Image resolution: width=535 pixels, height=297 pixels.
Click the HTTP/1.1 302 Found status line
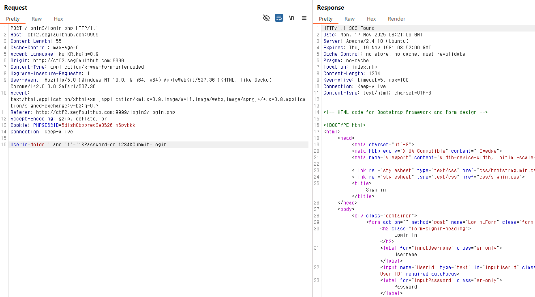pyautogui.click(x=349, y=28)
